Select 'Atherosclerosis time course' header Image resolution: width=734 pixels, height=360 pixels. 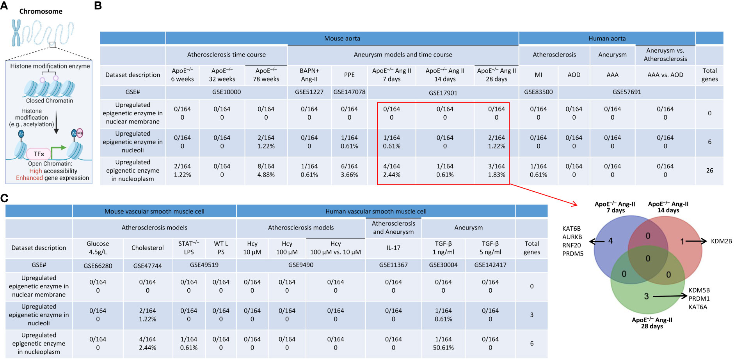click(x=226, y=55)
